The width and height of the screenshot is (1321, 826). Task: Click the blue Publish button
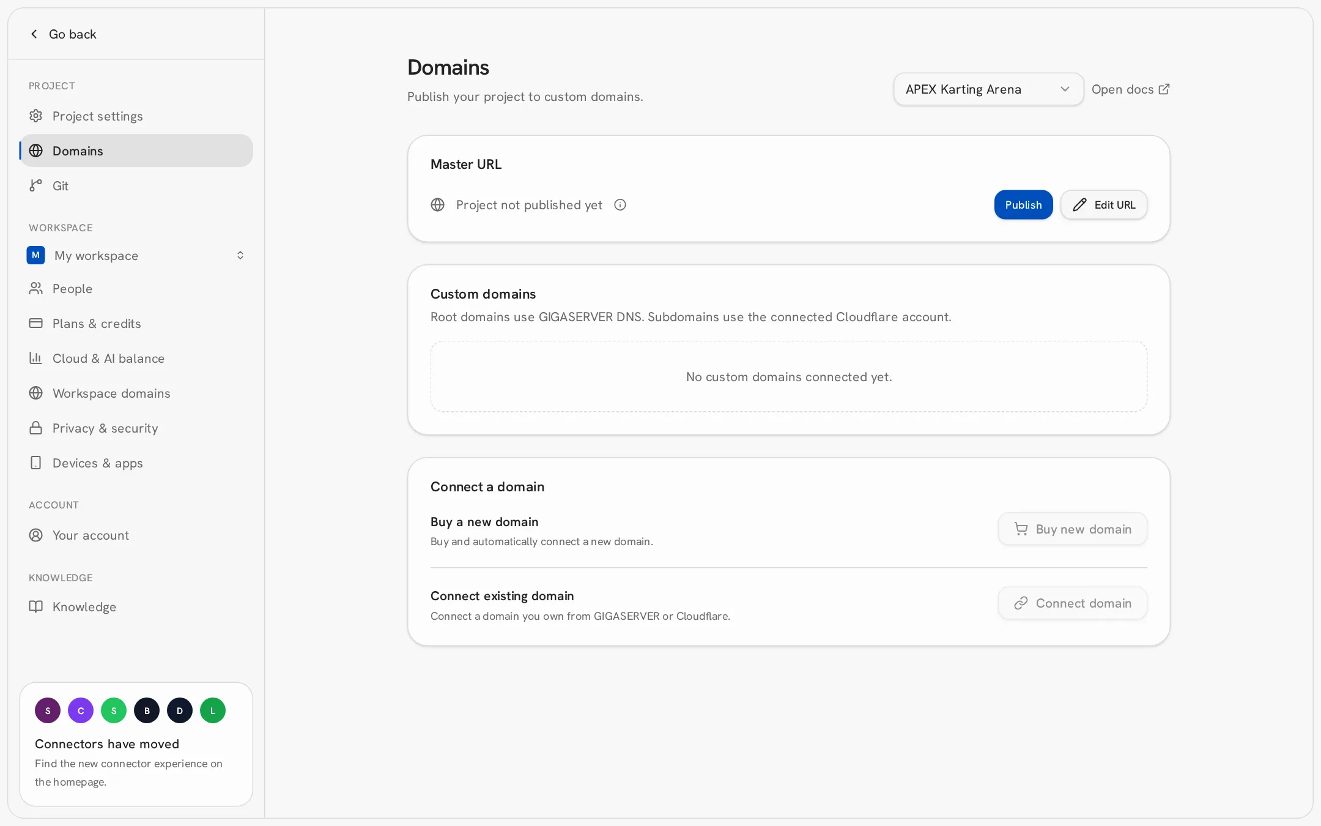coord(1023,204)
